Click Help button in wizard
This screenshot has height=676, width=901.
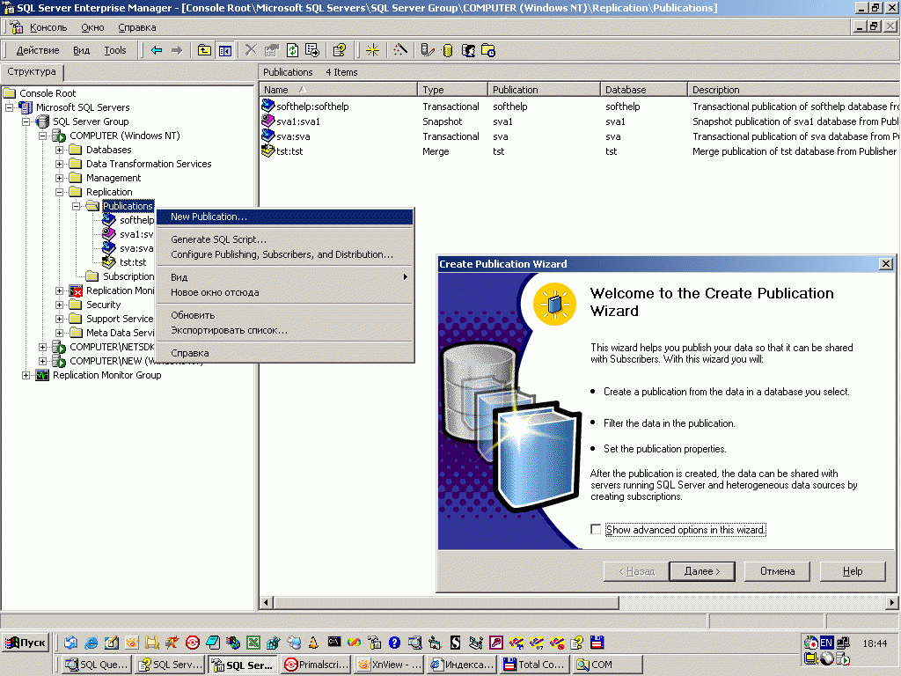[853, 571]
